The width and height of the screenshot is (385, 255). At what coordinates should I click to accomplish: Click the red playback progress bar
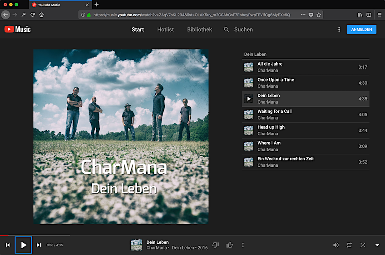coord(4,235)
